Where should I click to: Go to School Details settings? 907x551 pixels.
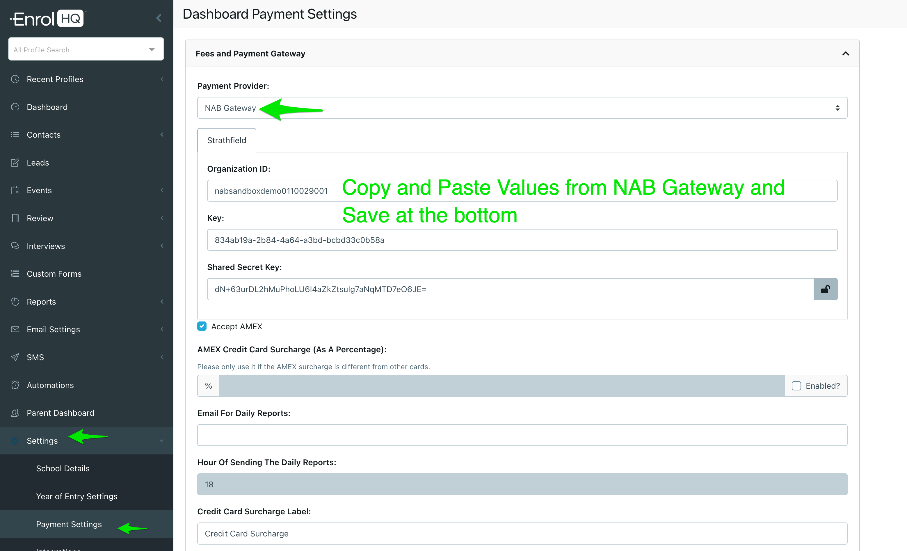click(63, 468)
